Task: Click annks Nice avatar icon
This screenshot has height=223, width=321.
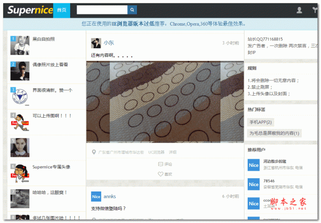Action: point(96,197)
